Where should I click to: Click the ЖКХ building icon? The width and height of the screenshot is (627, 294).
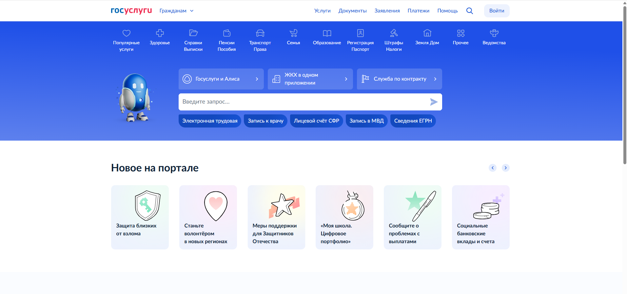click(276, 79)
